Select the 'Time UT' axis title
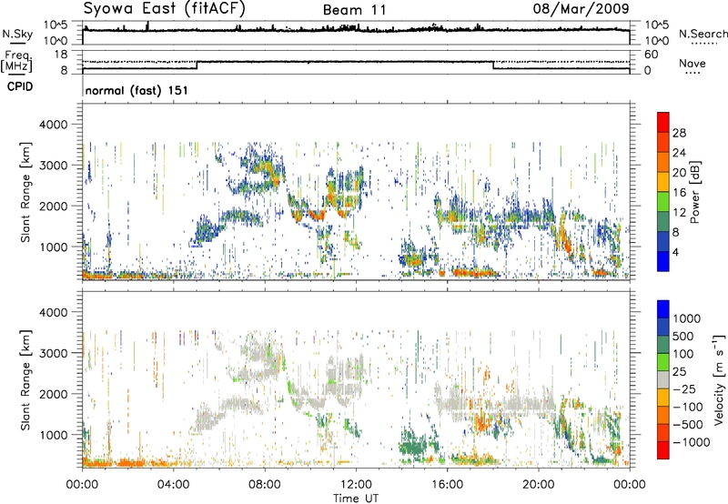Screen dimensions: 728x504 point(356,499)
